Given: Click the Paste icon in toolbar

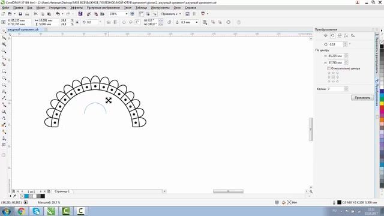Looking at the screenshot, I should coord(49,14).
